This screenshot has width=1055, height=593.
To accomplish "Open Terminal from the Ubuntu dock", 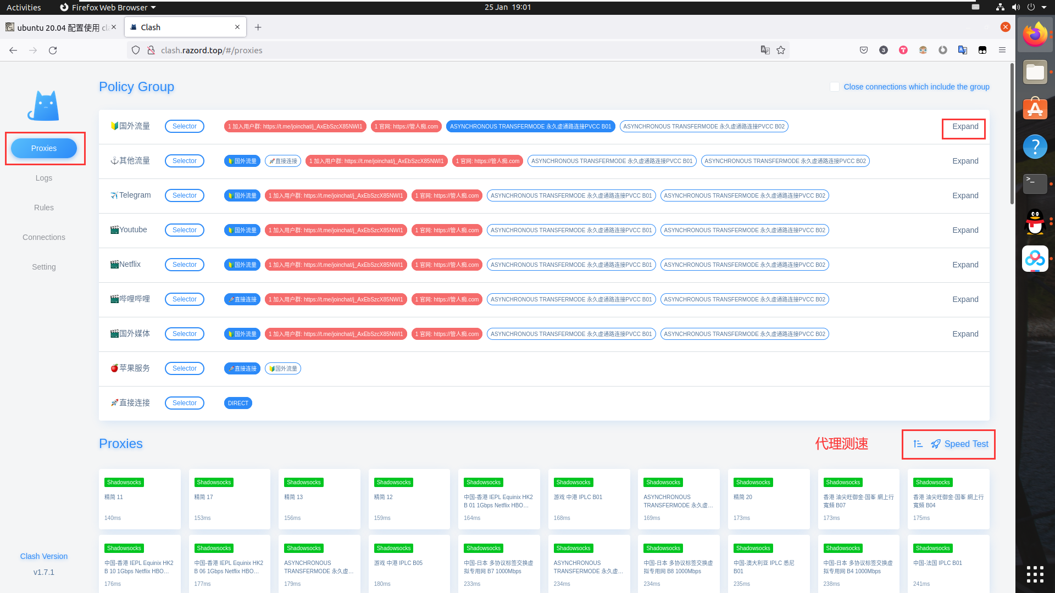I will coord(1035,183).
